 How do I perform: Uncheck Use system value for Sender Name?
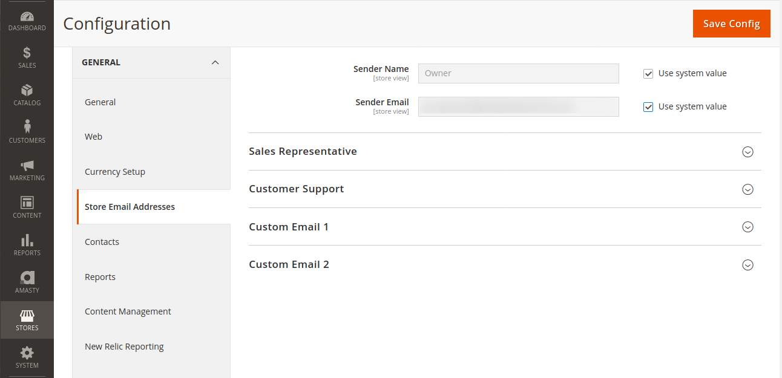pos(648,73)
